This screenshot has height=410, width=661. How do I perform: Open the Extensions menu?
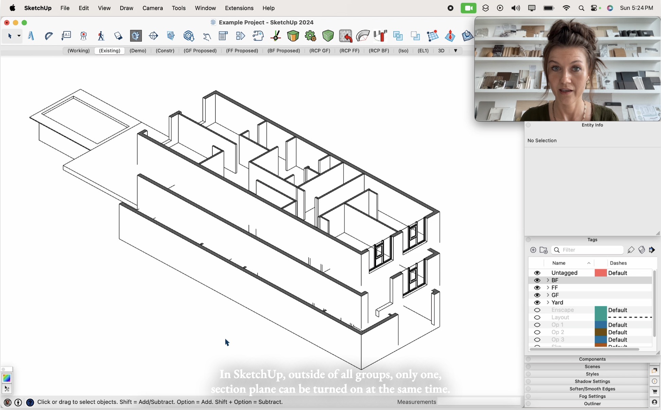pyautogui.click(x=239, y=8)
